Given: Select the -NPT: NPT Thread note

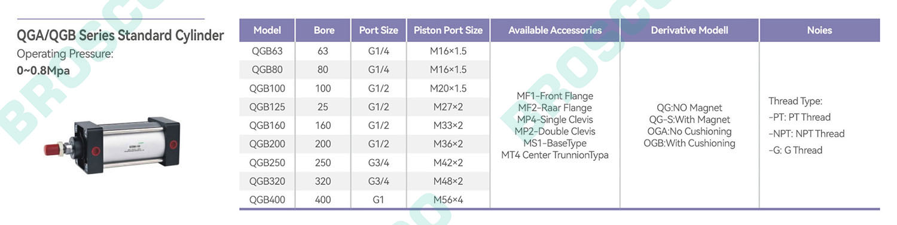Looking at the screenshot, I should pyautogui.click(x=806, y=133).
